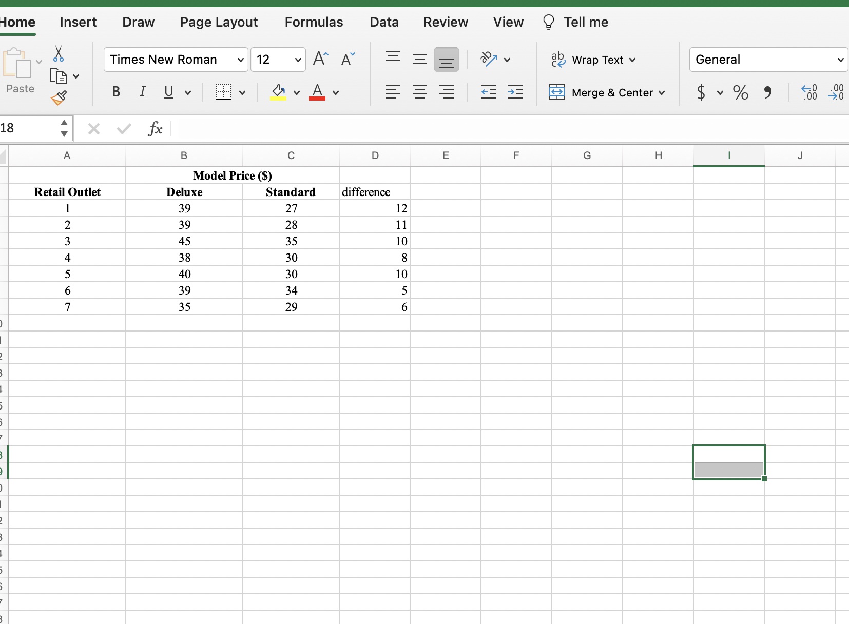Click the Insert Function fx button
This screenshot has width=849, height=624.
pyautogui.click(x=156, y=128)
